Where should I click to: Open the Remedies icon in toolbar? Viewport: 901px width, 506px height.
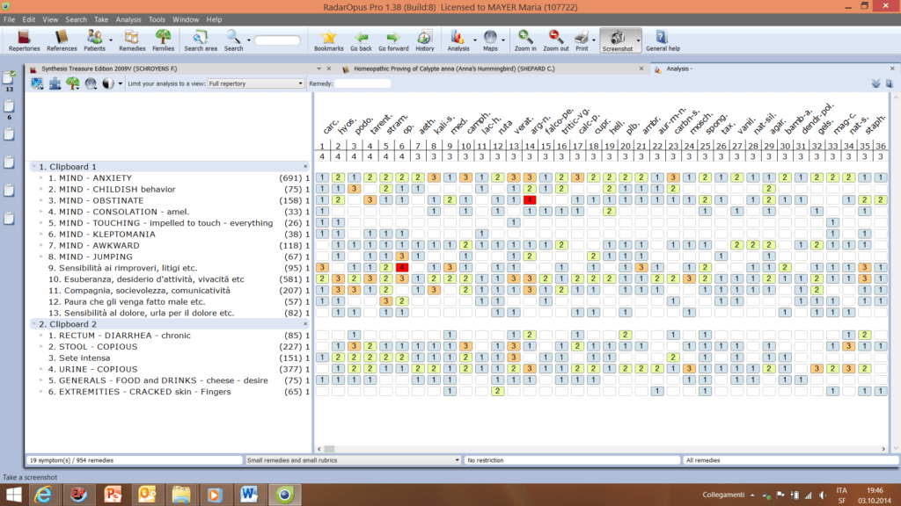coord(132,40)
